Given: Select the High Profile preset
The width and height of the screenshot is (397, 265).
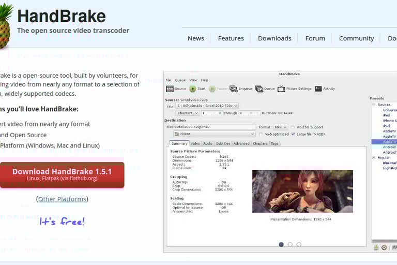Looking at the screenshot, I should [390, 168].
